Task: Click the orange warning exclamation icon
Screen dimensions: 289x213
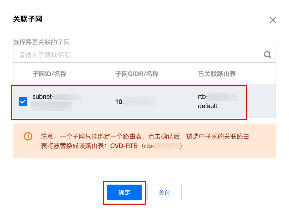Action: (x=28, y=136)
